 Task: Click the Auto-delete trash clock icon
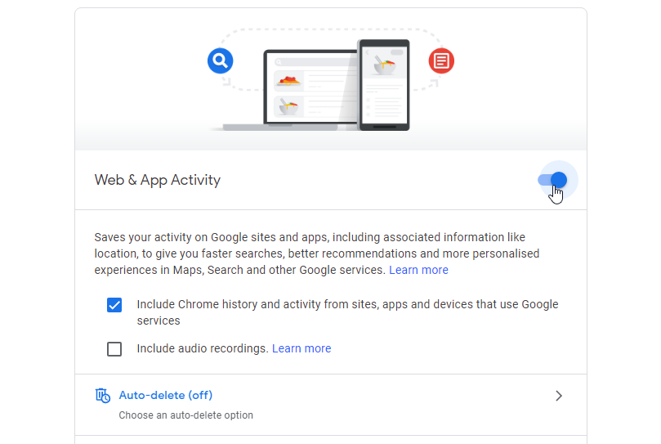pyautogui.click(x=102, y=396)
